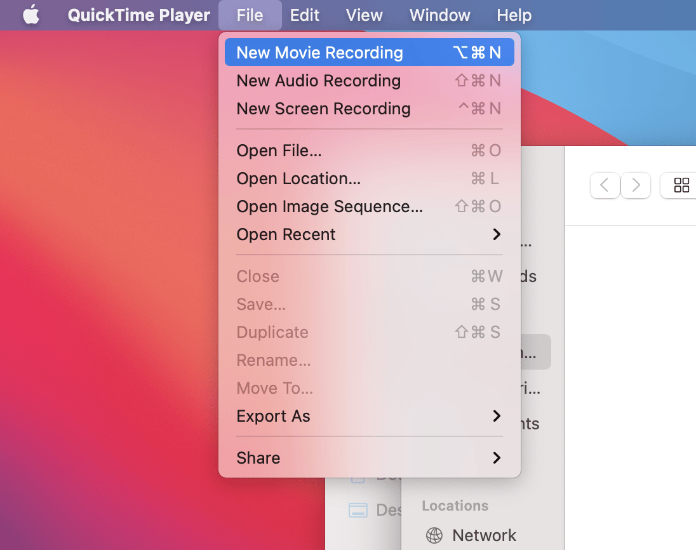Open the Window menu
The image size is (696, 550).
(439, 15)
